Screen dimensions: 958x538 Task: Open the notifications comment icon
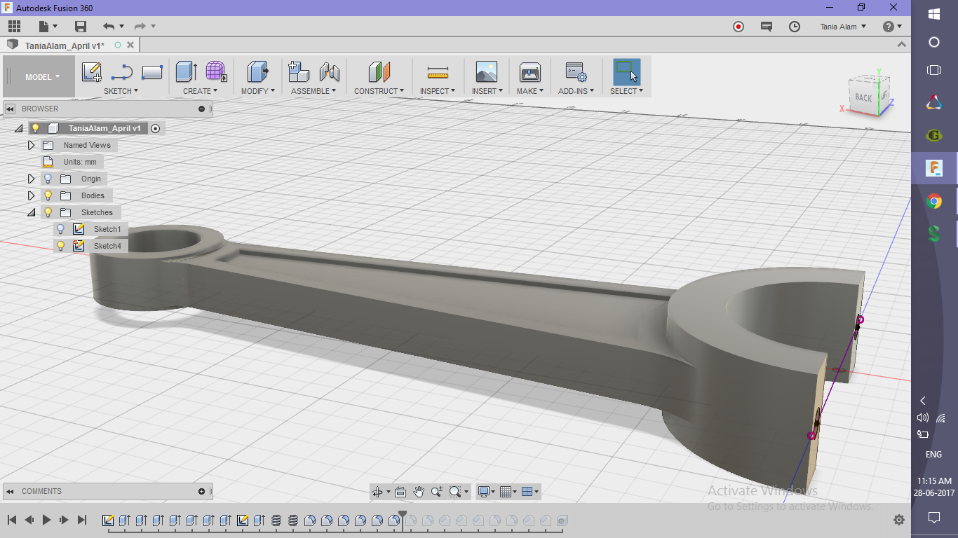coord(767,27)
